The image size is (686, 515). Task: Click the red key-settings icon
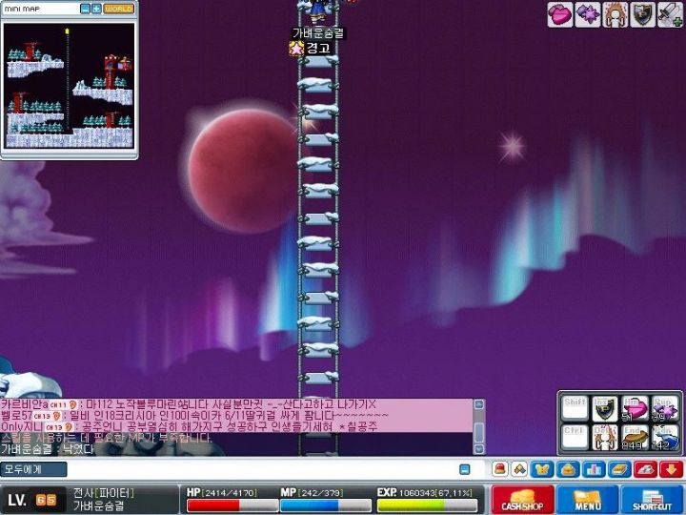(645, 469)
